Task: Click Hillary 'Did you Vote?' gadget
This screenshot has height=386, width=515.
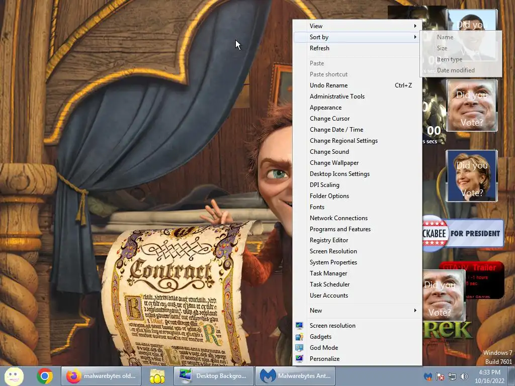Action: pyautogui.click(x=472, y=176)
